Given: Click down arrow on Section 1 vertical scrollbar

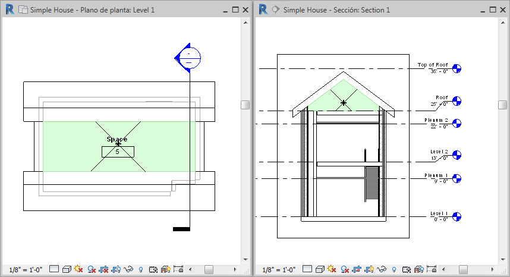Looking at the screenshot, I should click(502, 259).
